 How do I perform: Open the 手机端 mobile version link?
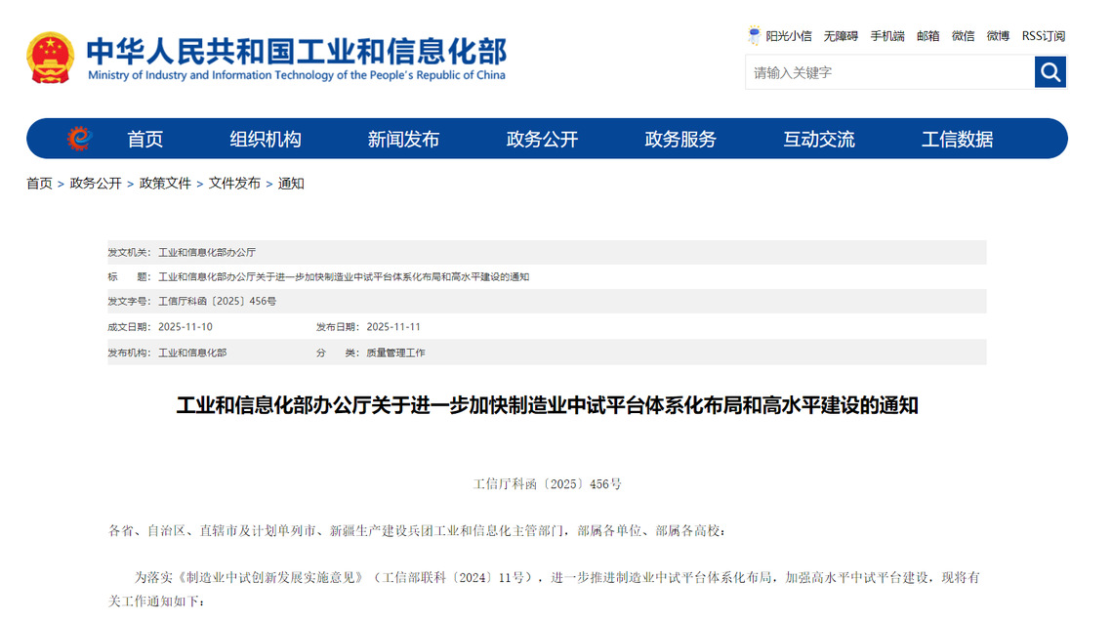coord(886,36)
